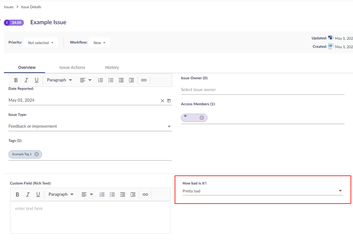The height and width of the screenshot is (245, 353).
Task: Click the Select issue owner field
Action: 262,90
